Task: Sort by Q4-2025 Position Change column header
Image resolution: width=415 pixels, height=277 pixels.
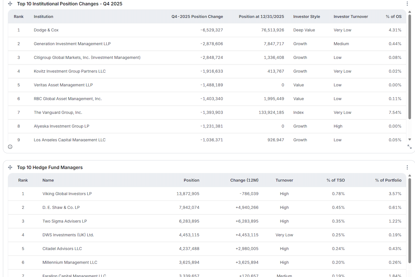Action: (x=197, y=16)
